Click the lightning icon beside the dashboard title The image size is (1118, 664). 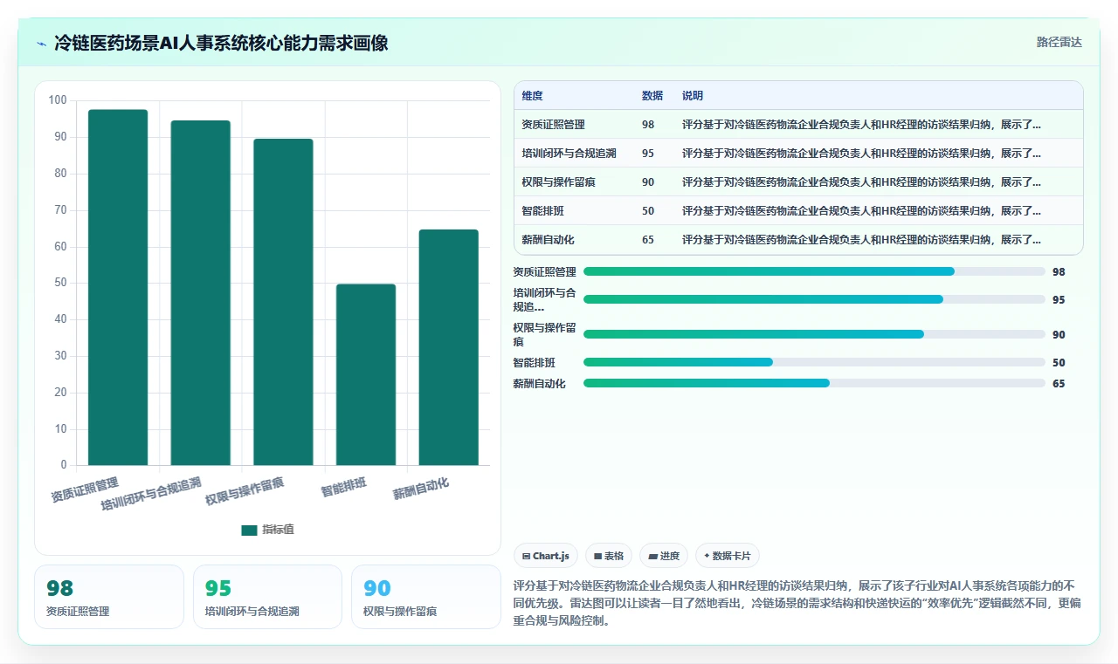pos(41,43)
